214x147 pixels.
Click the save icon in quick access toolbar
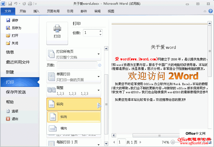point(10,4)
